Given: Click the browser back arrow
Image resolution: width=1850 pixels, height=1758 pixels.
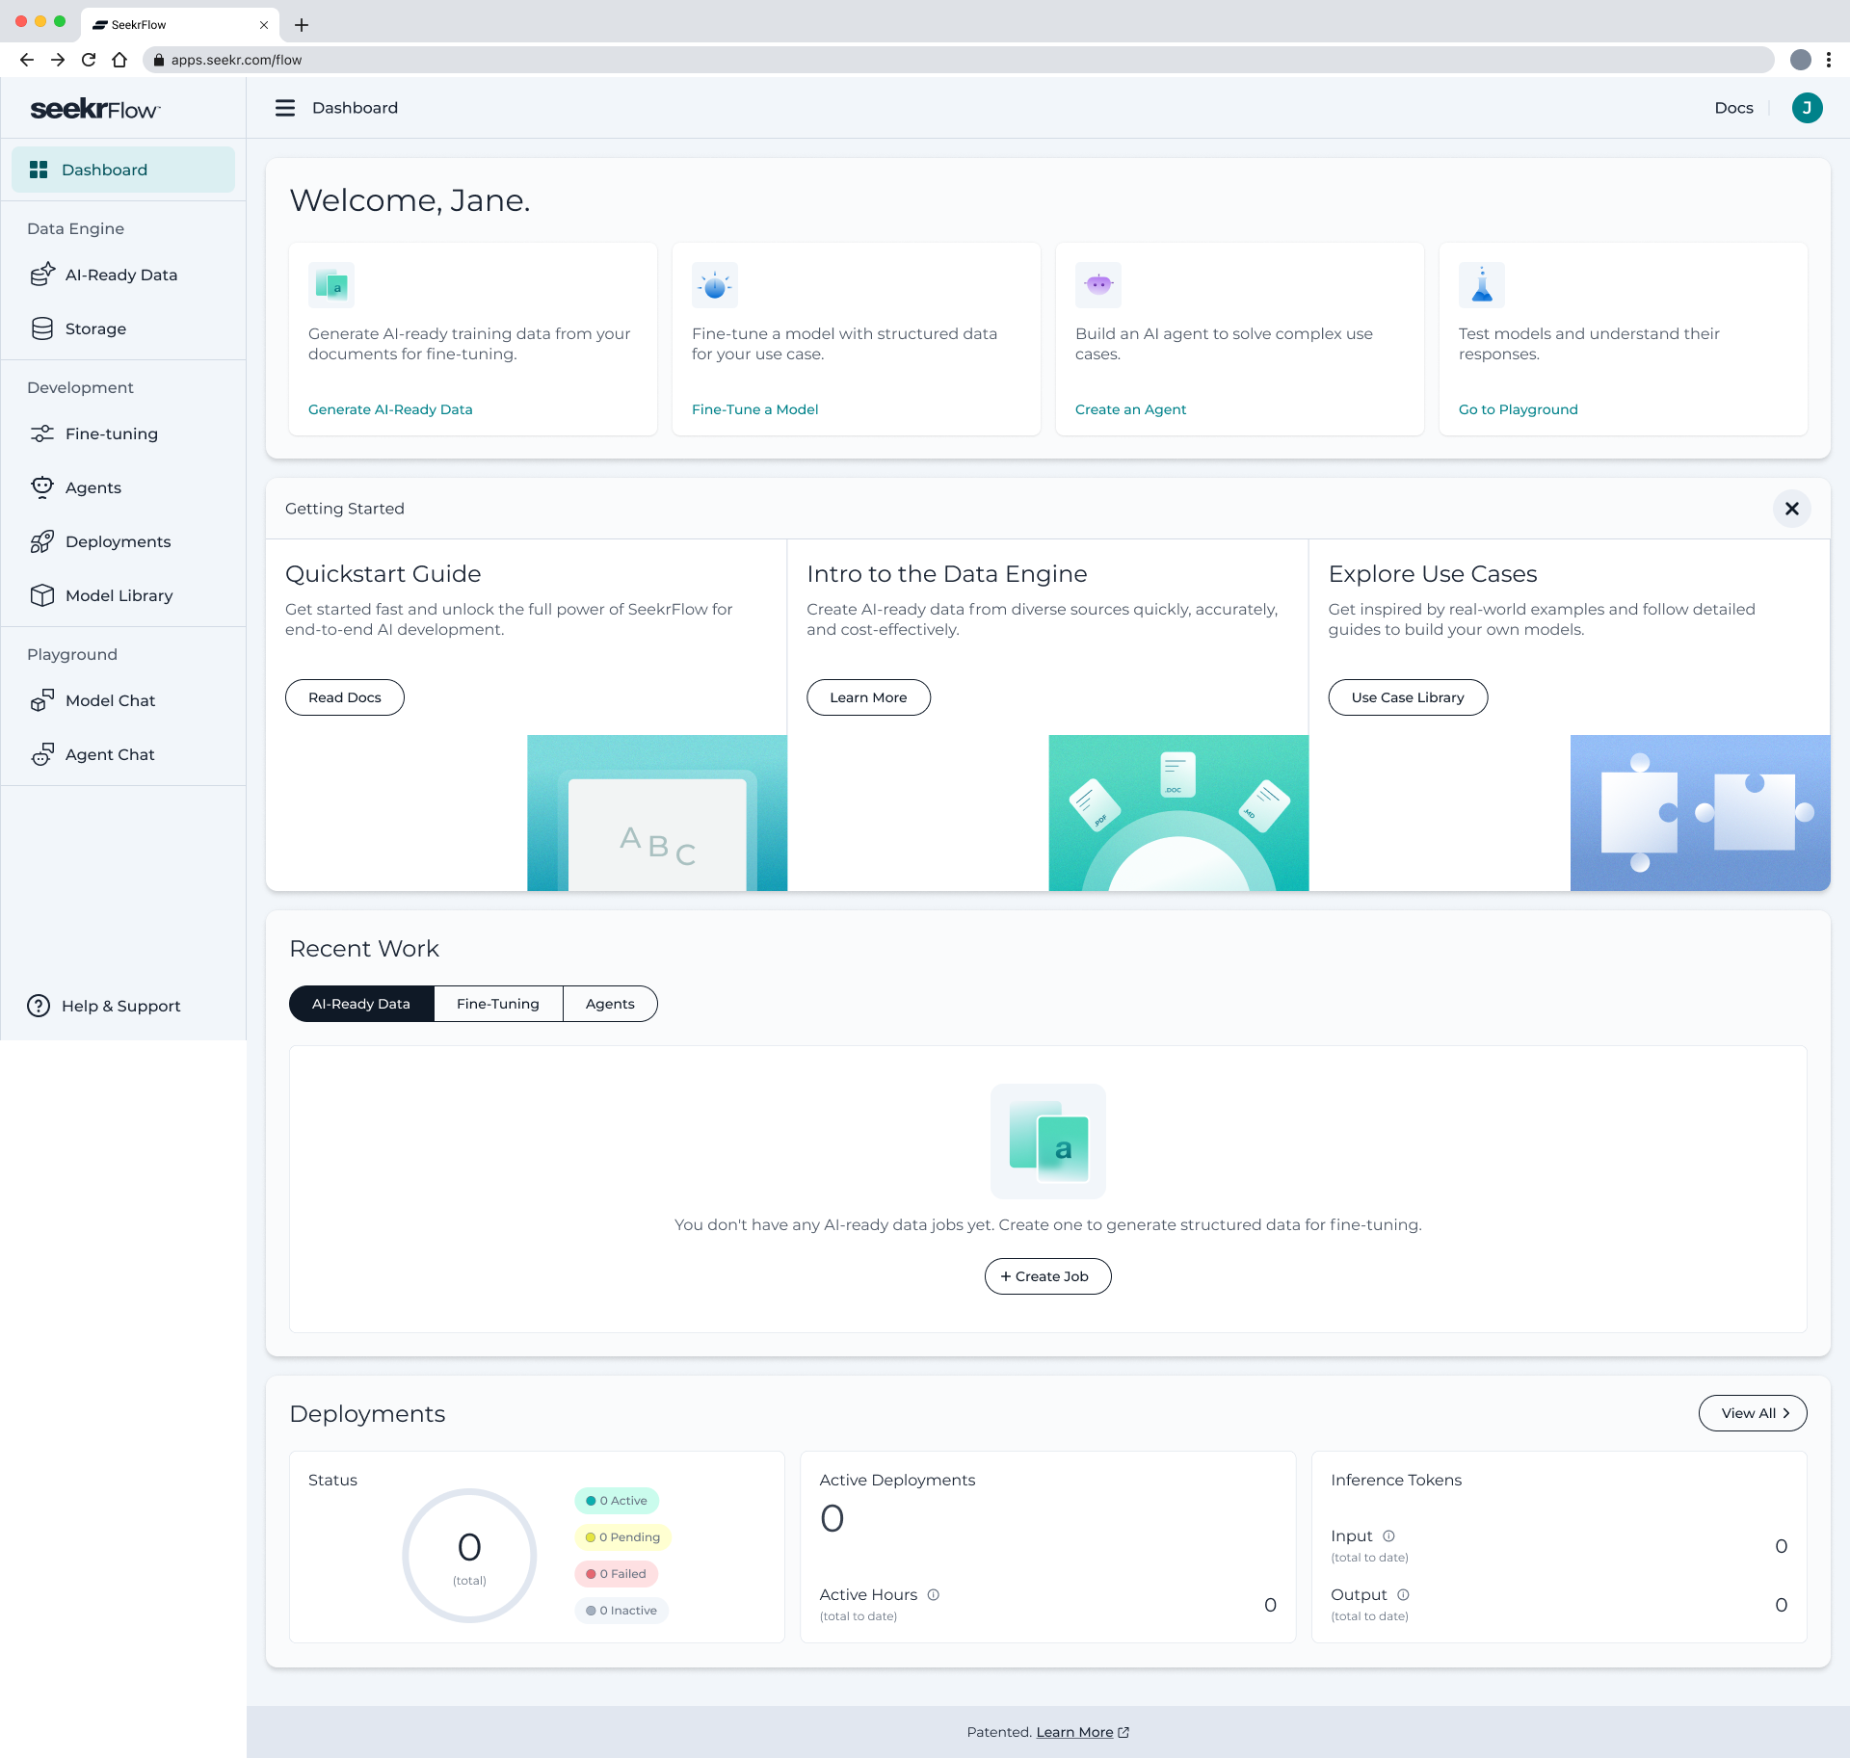Looking at the screenshot, I should pos(27,60).
